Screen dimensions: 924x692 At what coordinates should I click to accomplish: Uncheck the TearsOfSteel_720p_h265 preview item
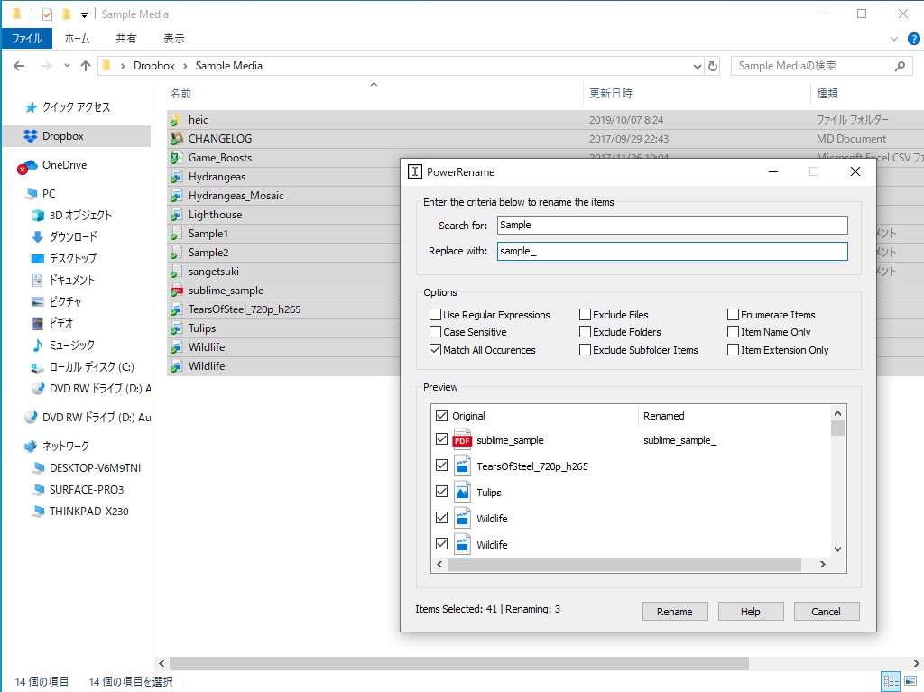coord(441,465)
